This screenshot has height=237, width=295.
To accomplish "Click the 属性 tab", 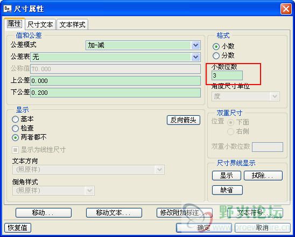I will pyautogui.click(x=15, y=24).
